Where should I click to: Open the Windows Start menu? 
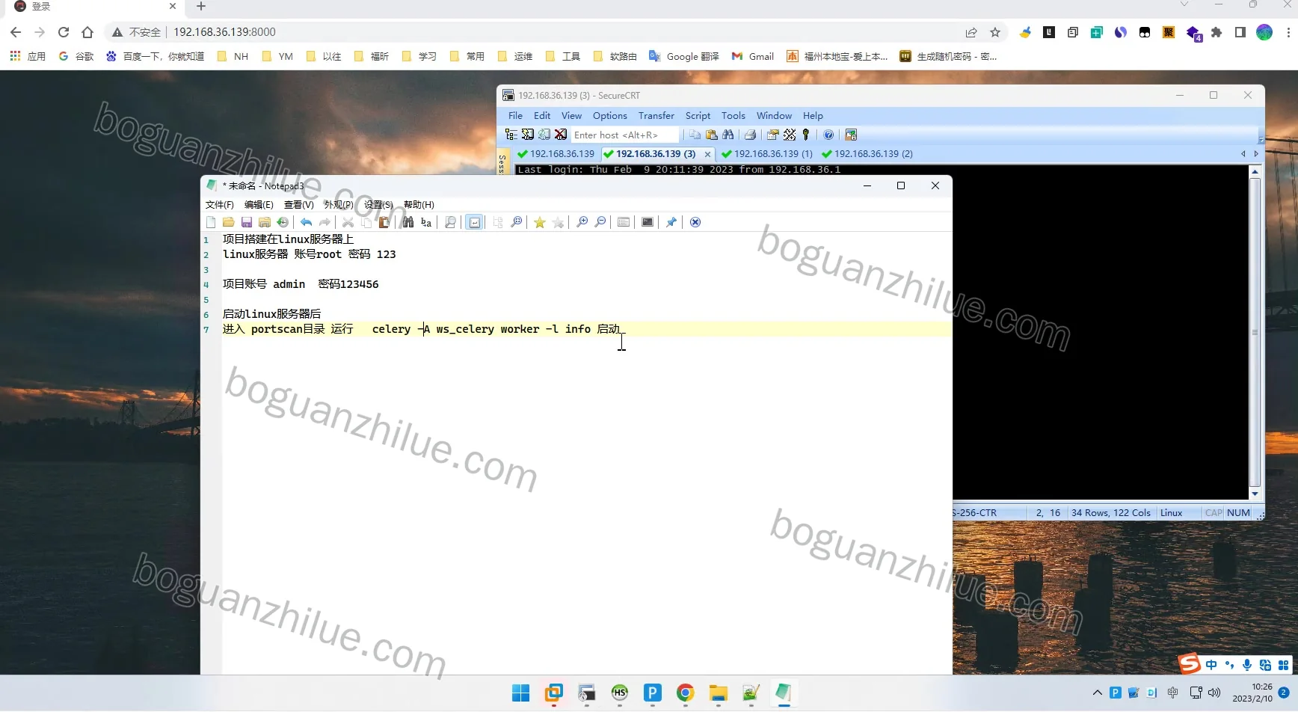(521, 693)
